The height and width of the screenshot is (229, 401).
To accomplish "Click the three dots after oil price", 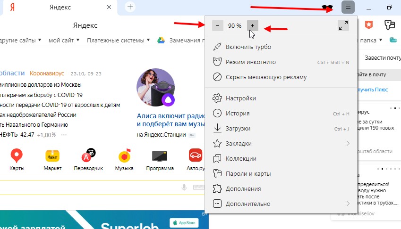I will [64, 135].
